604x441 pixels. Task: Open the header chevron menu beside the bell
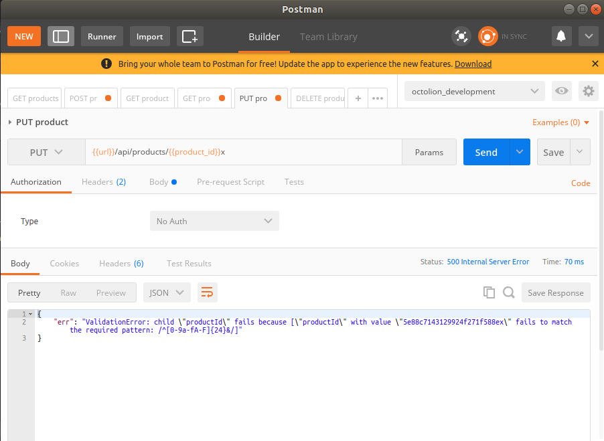(589, 37)
